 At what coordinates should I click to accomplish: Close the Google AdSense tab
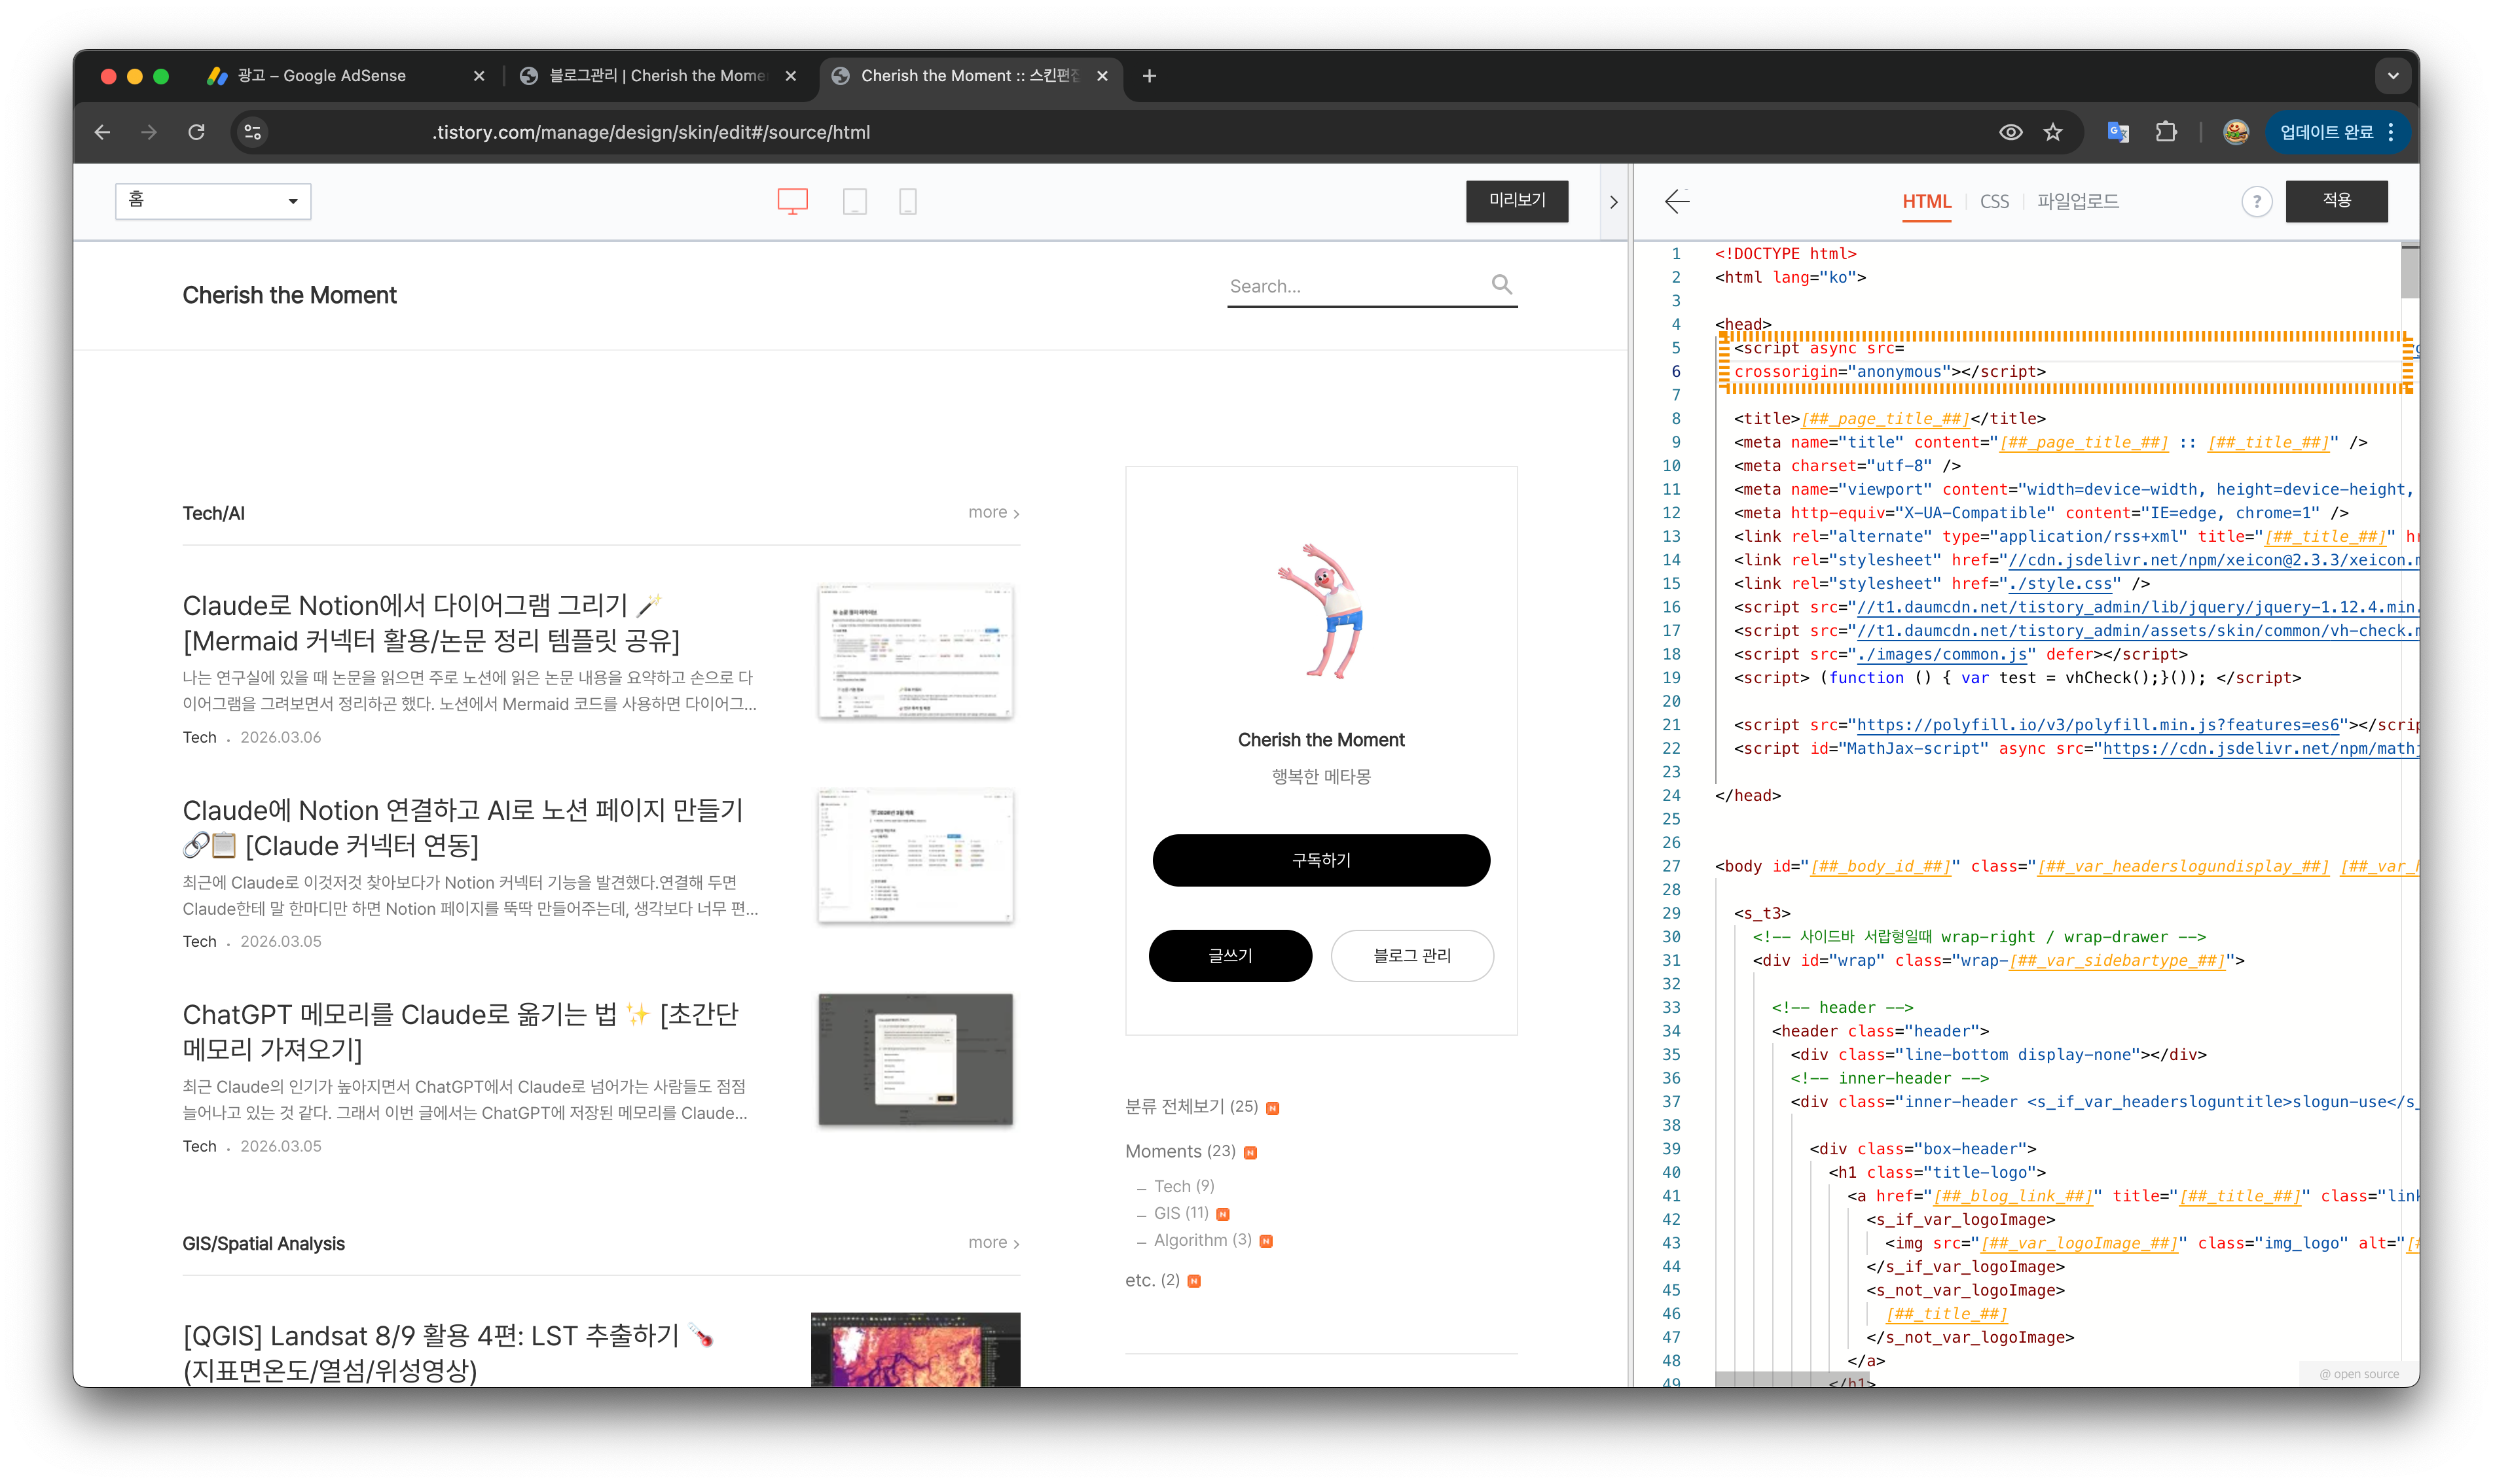click(x=479, y=76)
